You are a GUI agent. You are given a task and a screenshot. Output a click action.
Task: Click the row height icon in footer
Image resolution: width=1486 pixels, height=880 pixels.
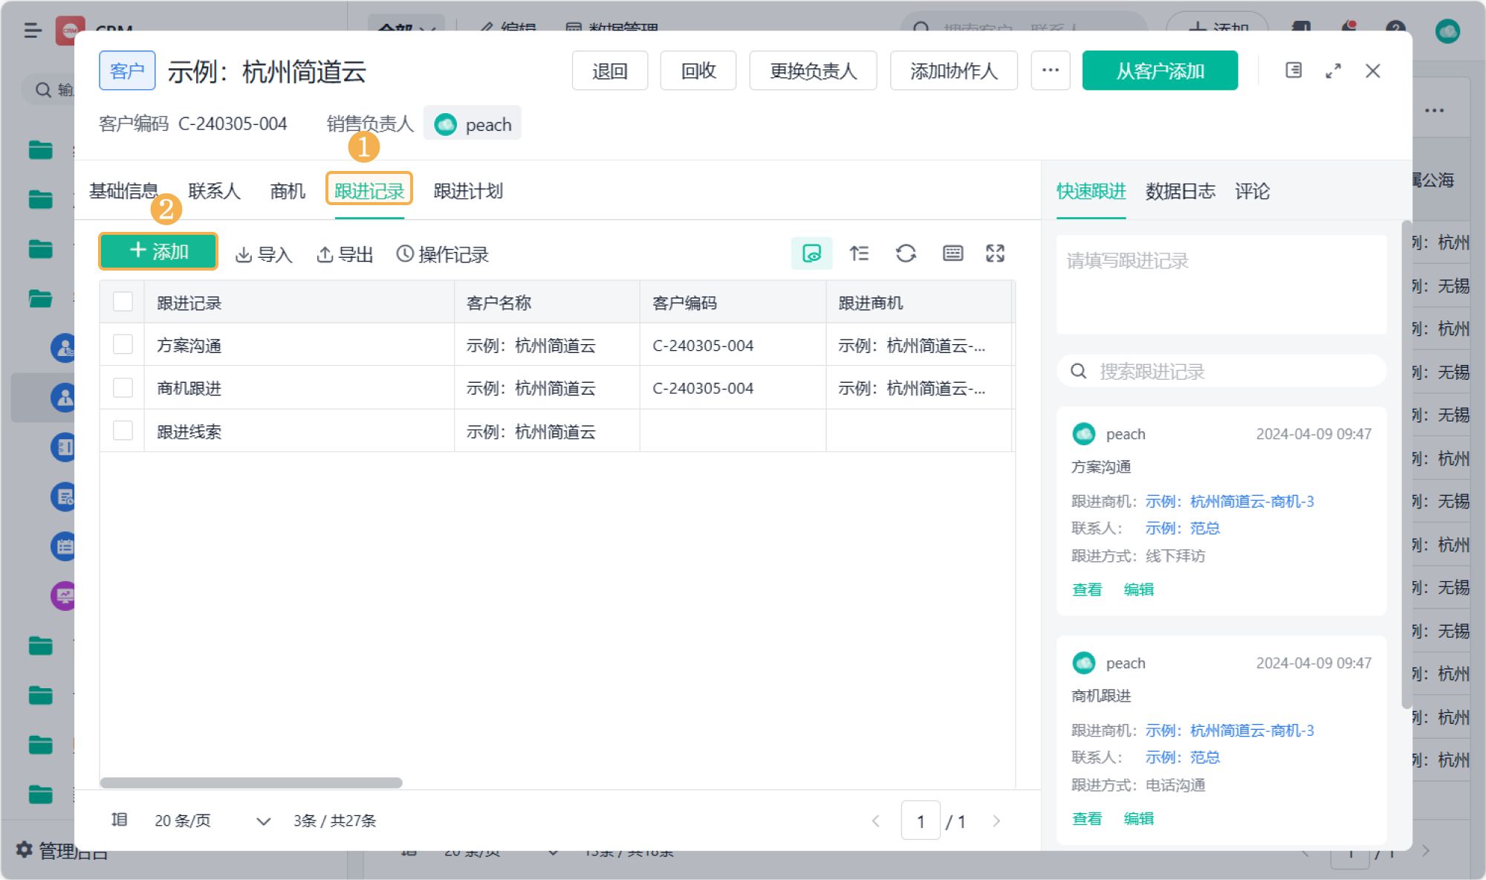(x=119, y=820)
